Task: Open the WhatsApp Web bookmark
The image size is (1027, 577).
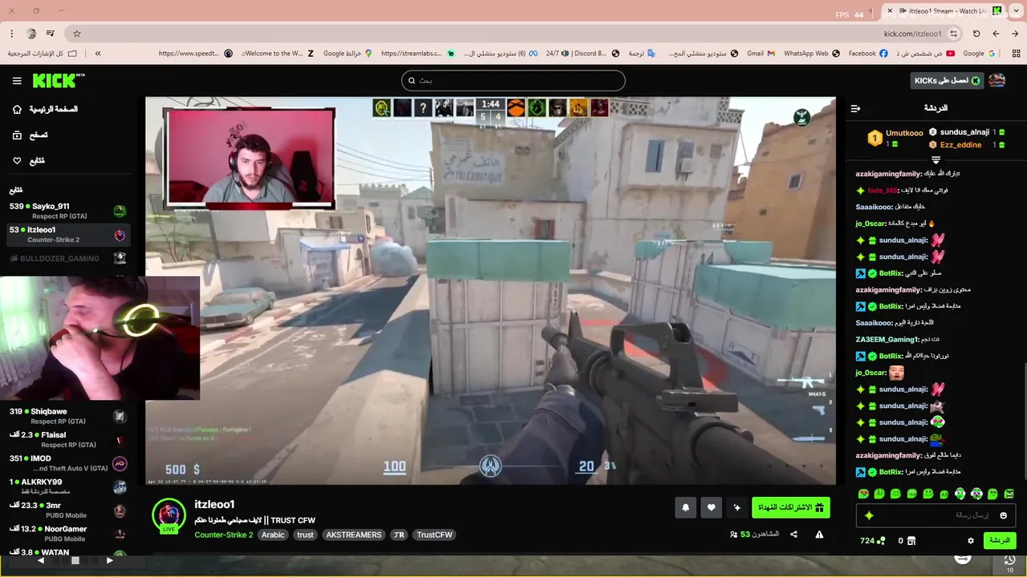Action: (812, 54)
